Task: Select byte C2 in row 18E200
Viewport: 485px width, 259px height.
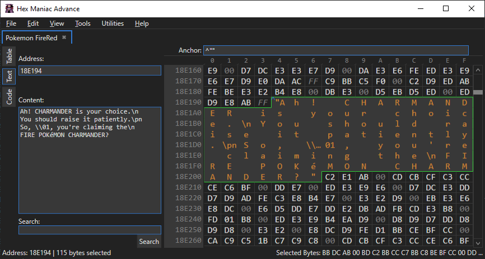Action: tap(330, 177)
